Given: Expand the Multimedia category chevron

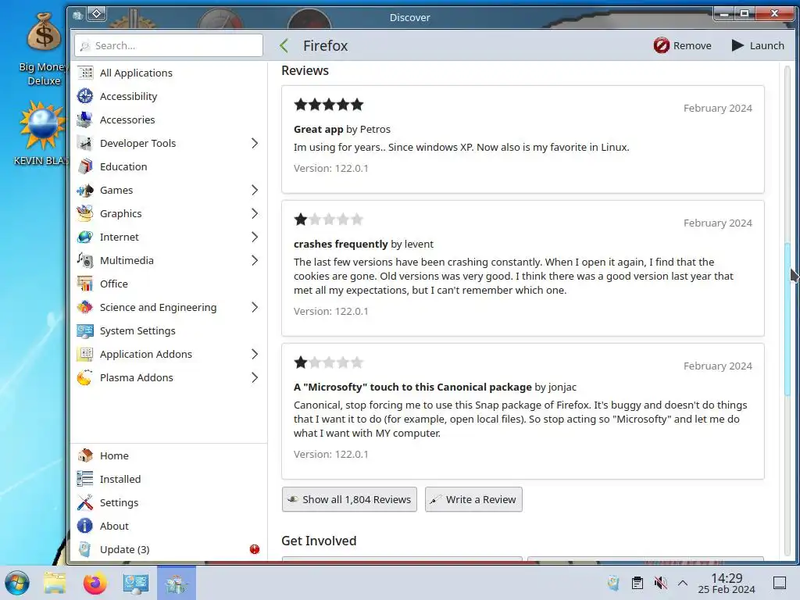Looking at the screenshot, I should (255, 261).
